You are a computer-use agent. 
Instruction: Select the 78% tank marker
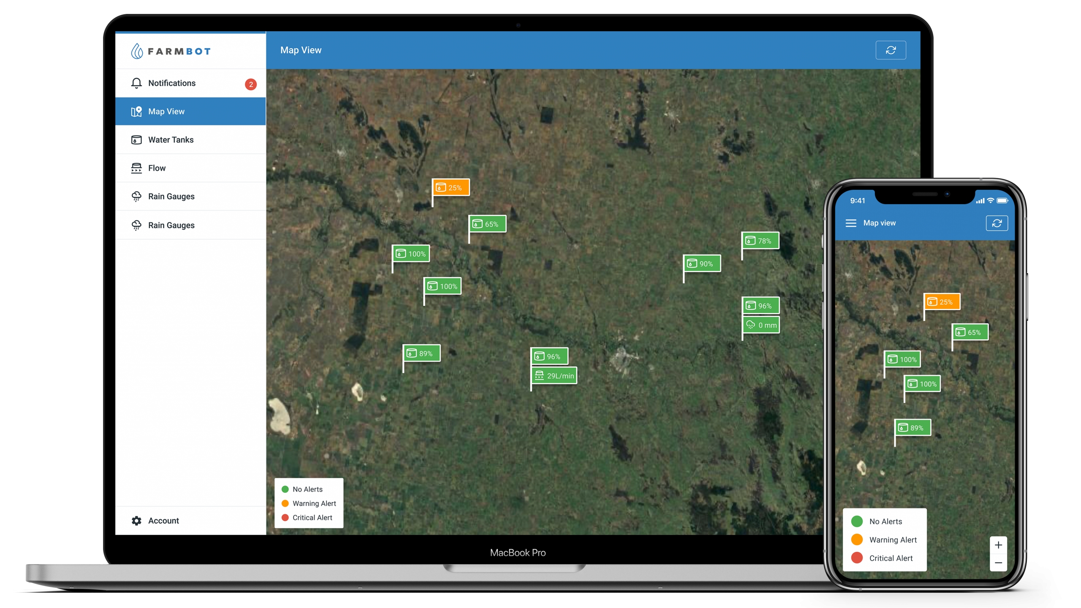click(761, 240)
